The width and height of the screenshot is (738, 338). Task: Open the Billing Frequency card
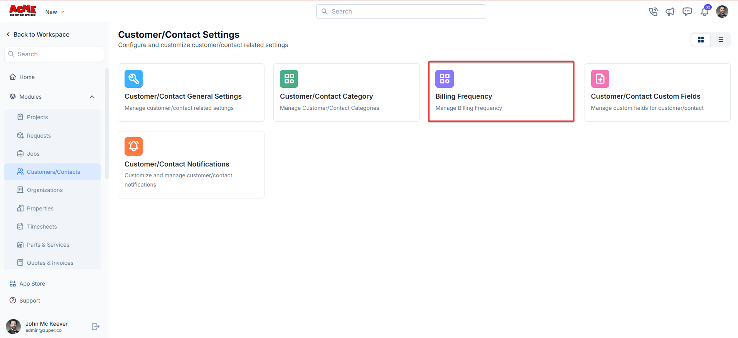(x=501, y=92)
